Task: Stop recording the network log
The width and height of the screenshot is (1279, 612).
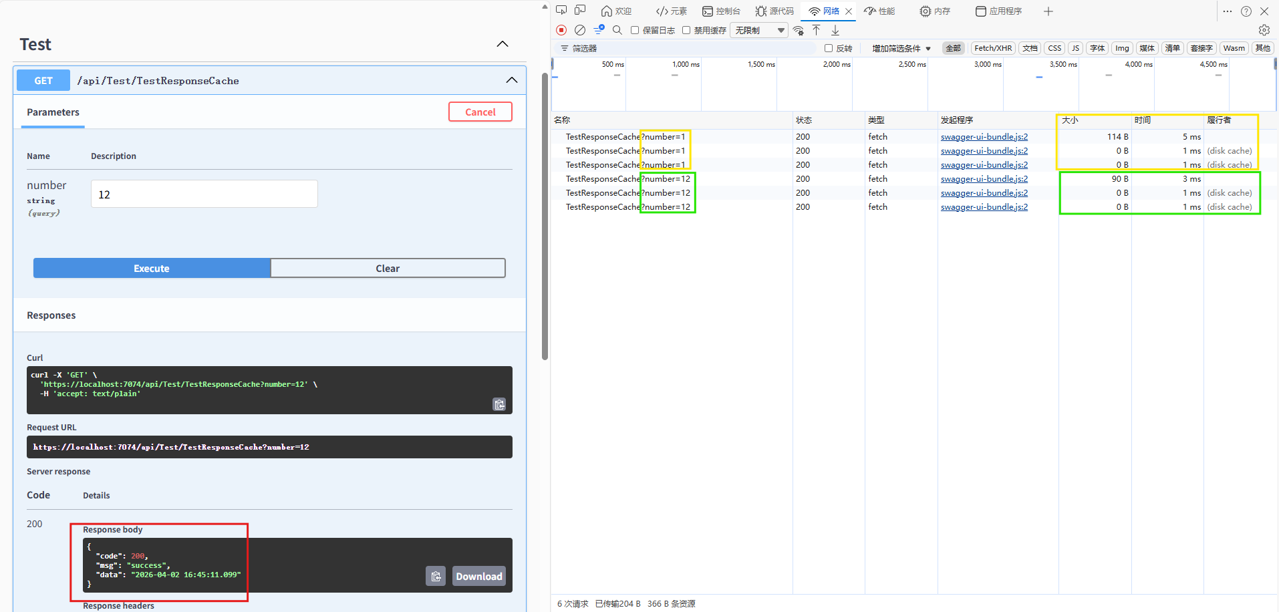Action: pyautogui.click(x=561, y=30)
